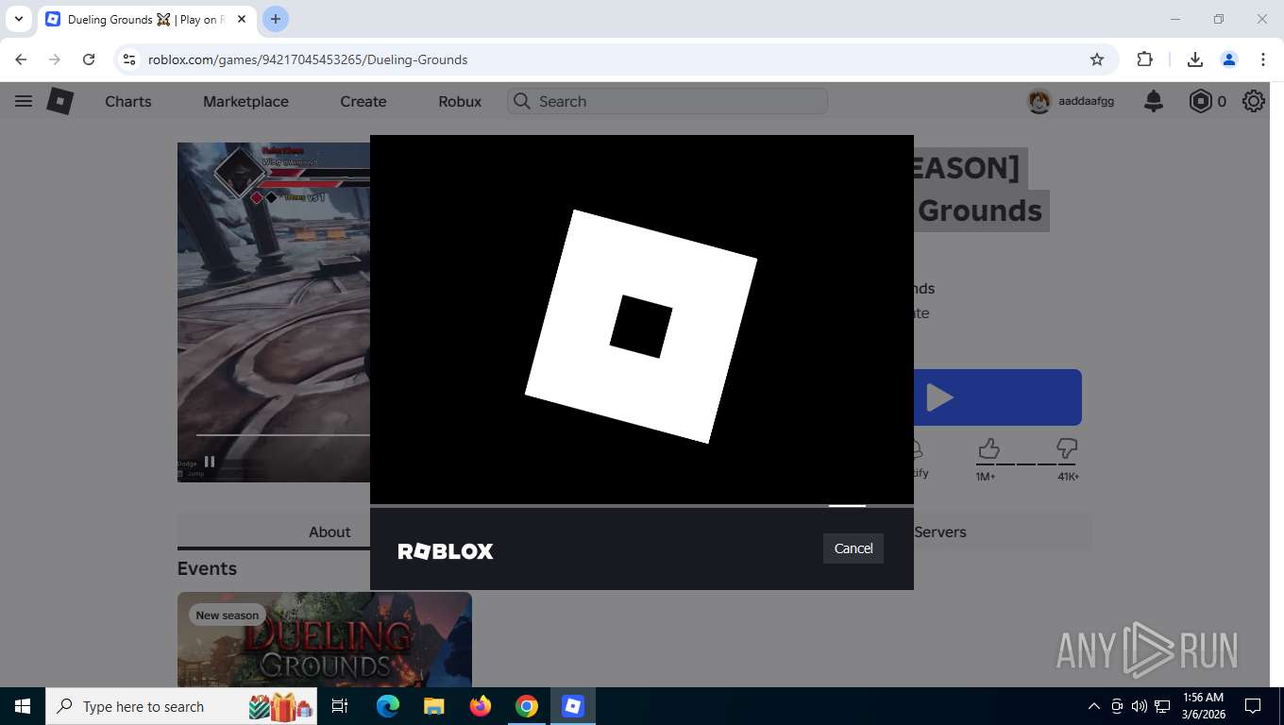Show hidden system tray icons
Screen dimensions: 1284x725
pos(1094,706)
